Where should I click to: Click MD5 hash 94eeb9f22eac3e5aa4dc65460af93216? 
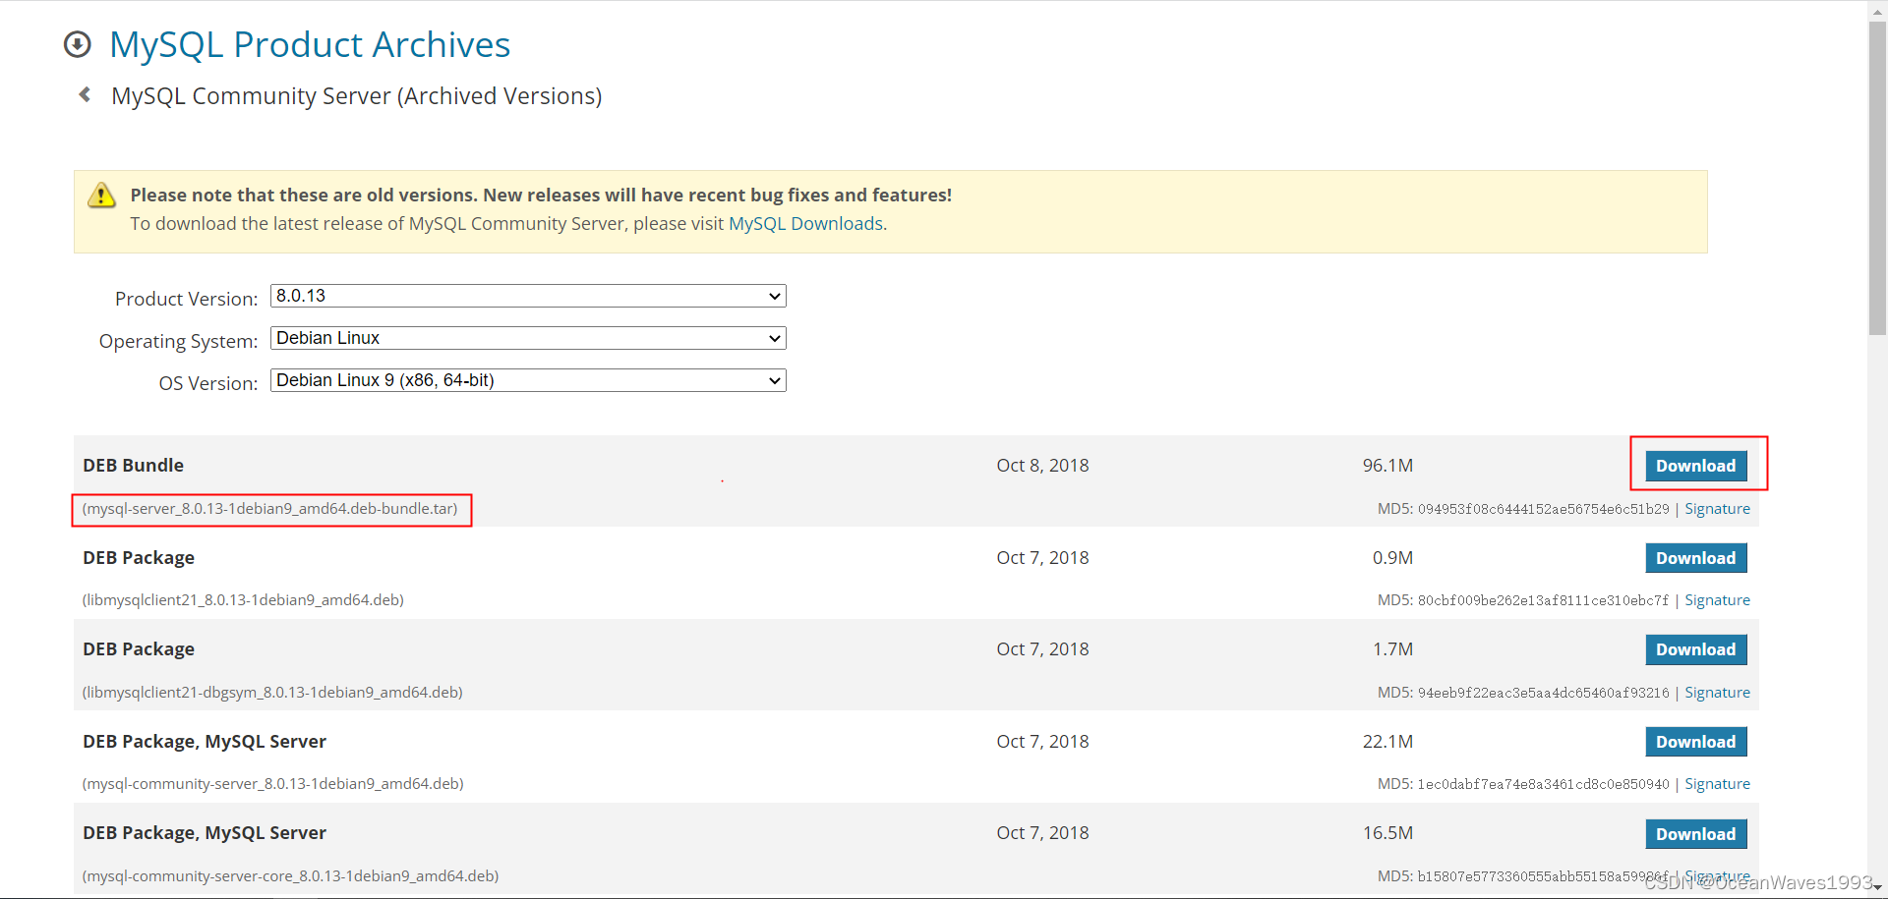pos(1543,693)
